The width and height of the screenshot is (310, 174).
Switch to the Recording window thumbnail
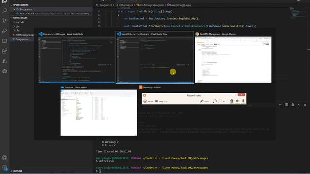pos(194,95)
